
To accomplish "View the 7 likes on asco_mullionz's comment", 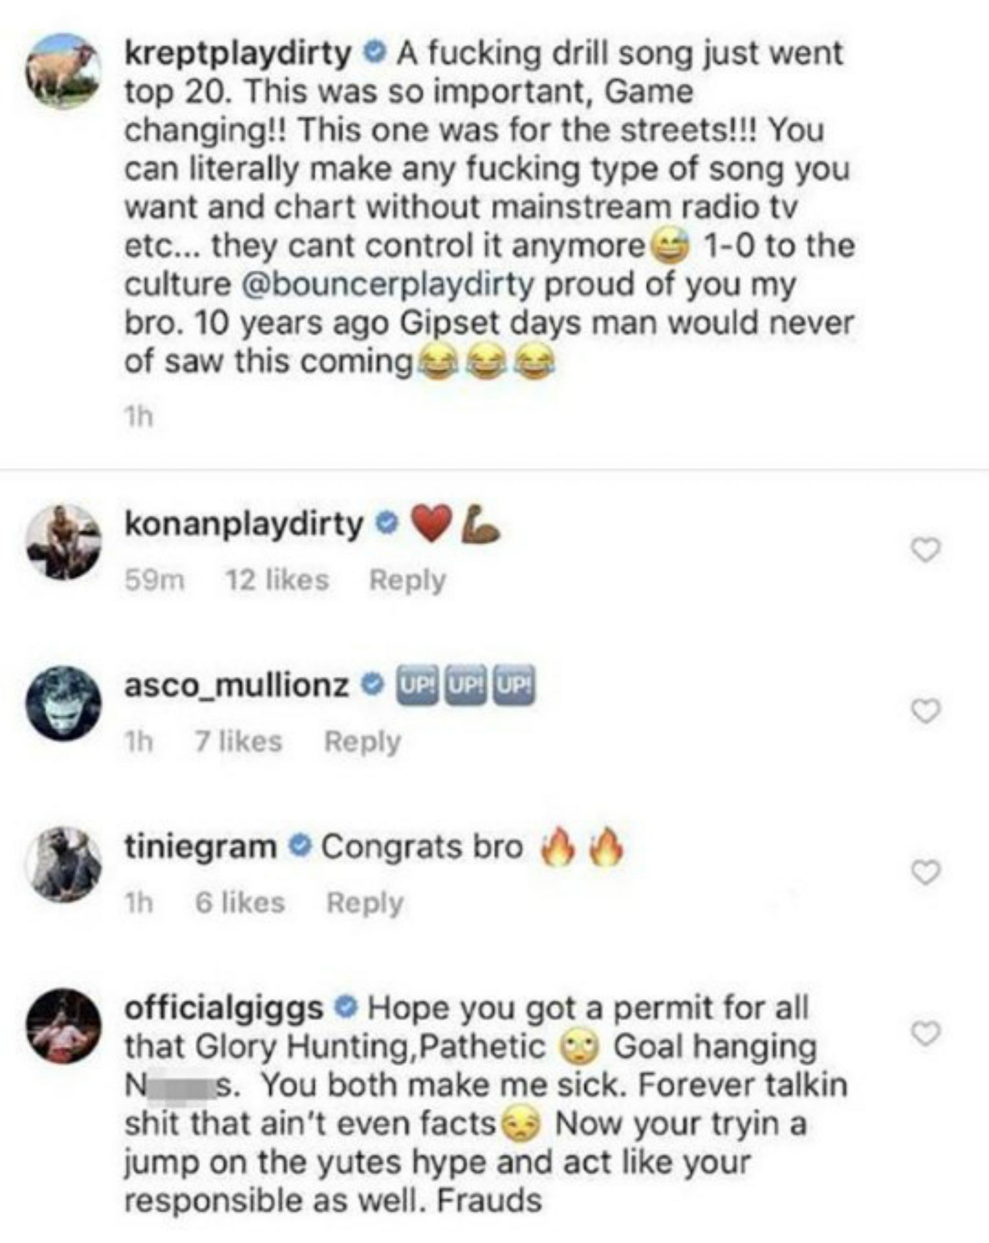I will click(x=239, y=742).
